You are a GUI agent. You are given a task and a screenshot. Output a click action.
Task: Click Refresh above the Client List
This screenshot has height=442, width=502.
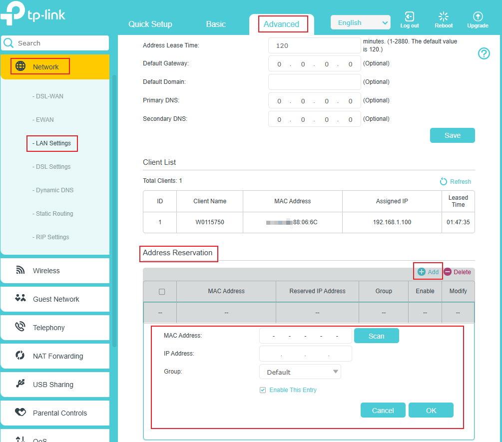click(455, 181)
